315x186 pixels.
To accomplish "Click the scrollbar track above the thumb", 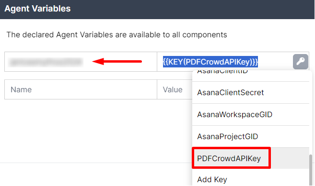I will (x=311, y=112).
